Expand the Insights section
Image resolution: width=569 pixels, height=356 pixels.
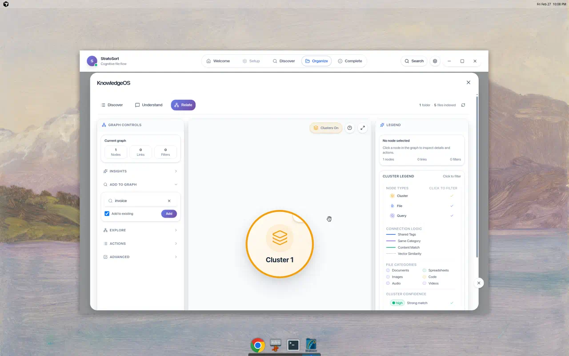click(x=140, y=171)
